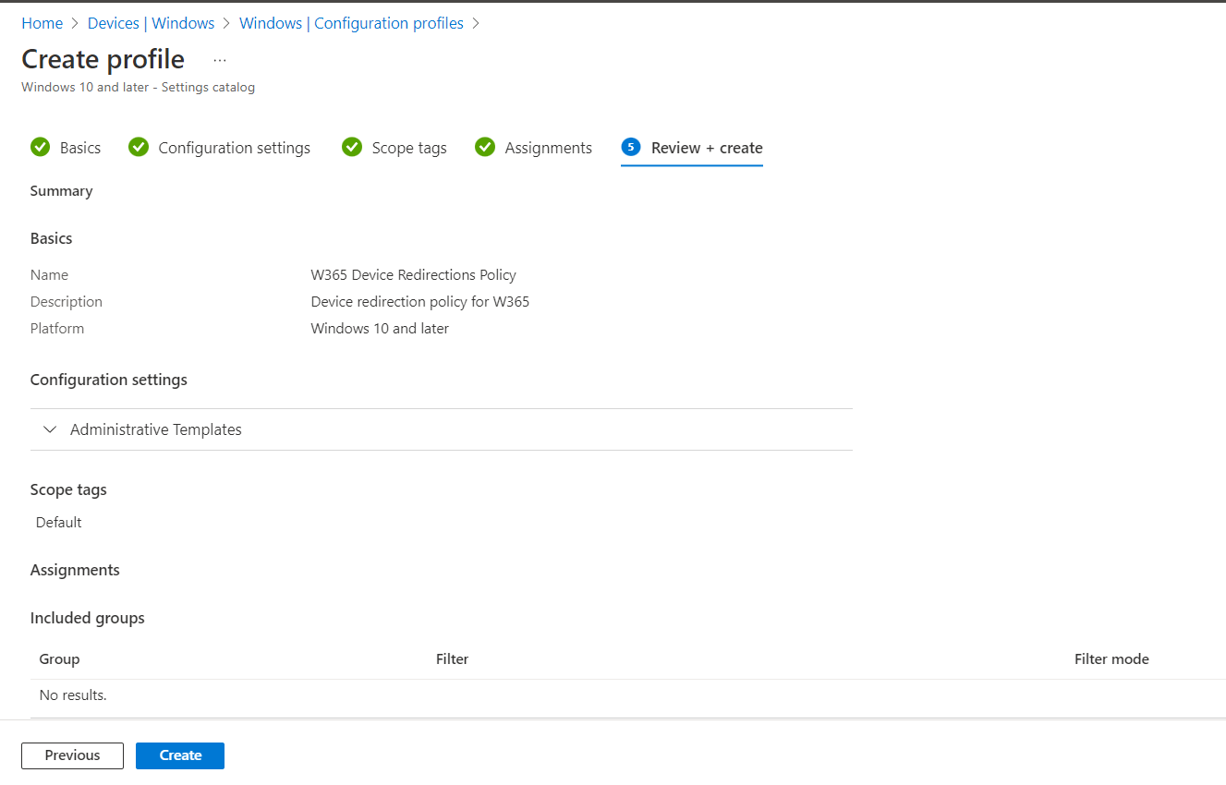Go to the Assignments step
Viewport: 1226px width, 785px height.
[x=549, y=148]
